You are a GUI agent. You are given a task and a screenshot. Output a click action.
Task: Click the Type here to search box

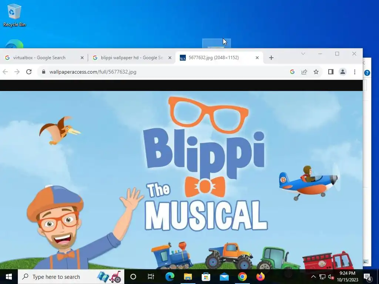[71, 277]
